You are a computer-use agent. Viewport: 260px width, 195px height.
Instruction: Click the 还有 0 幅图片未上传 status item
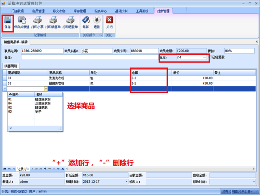pos(237,191)
